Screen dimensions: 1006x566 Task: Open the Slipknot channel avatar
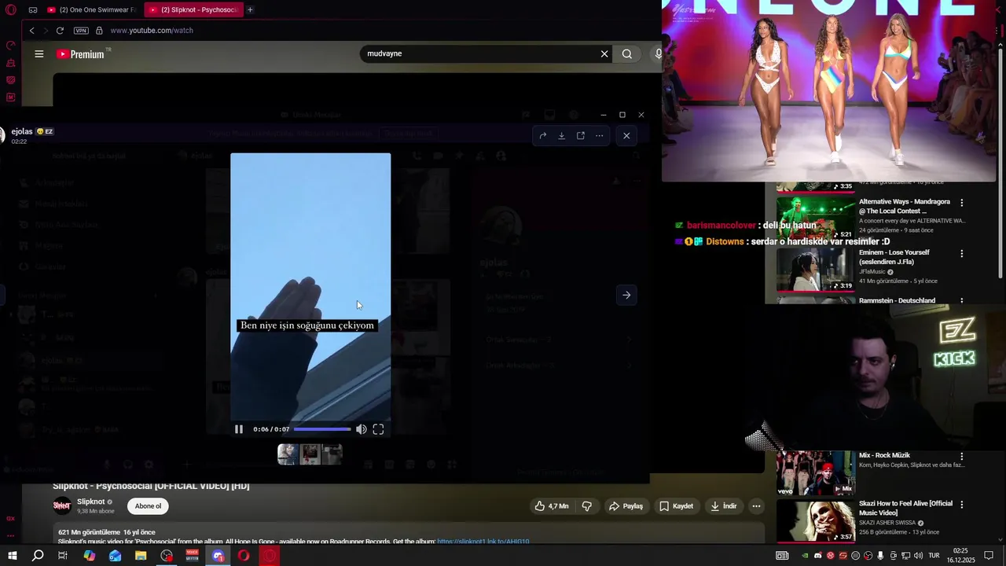[61, 505]
